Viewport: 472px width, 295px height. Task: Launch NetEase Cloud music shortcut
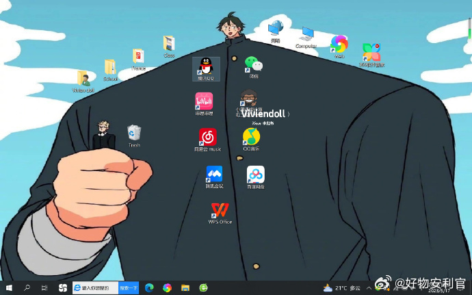(x=207, y=138)
